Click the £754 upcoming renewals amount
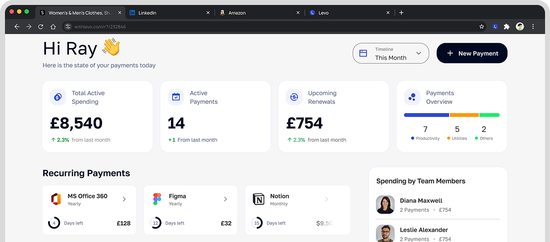Image resolution: width=550 pixels, height=242 pixels. [304, 123]
